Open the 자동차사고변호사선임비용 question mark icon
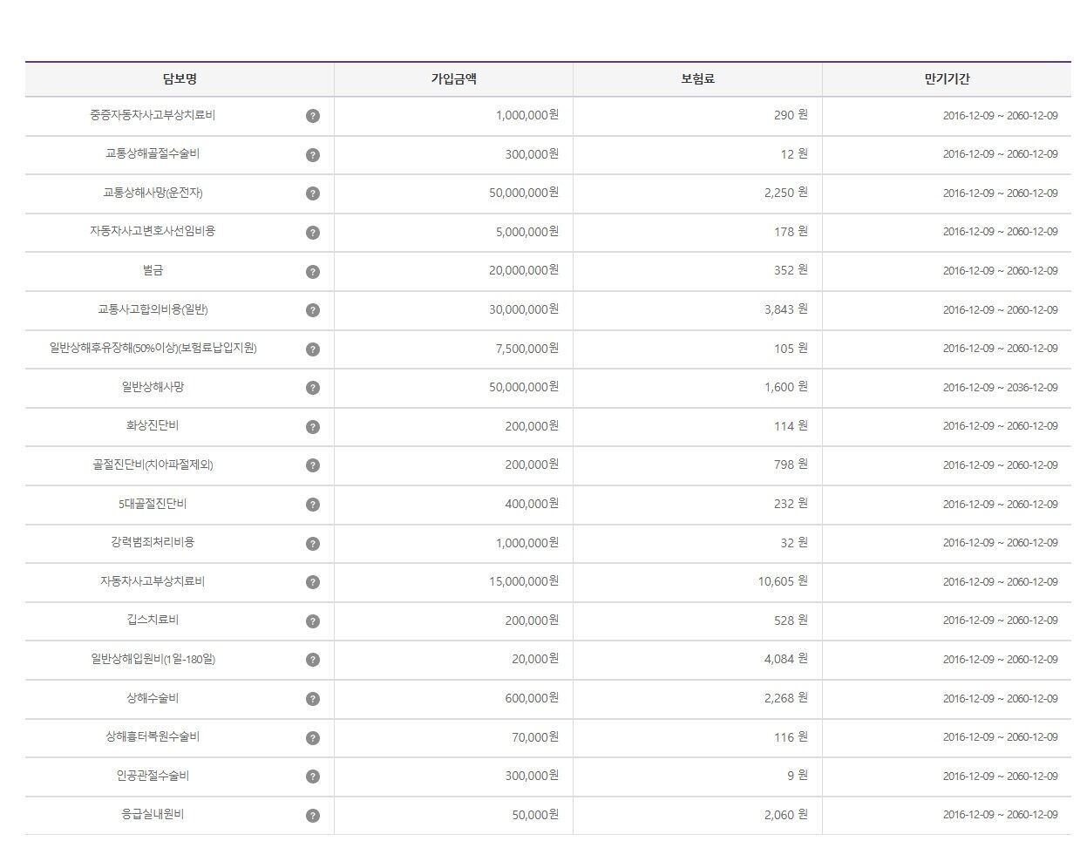1080x841 pixels. coord(313,233)
